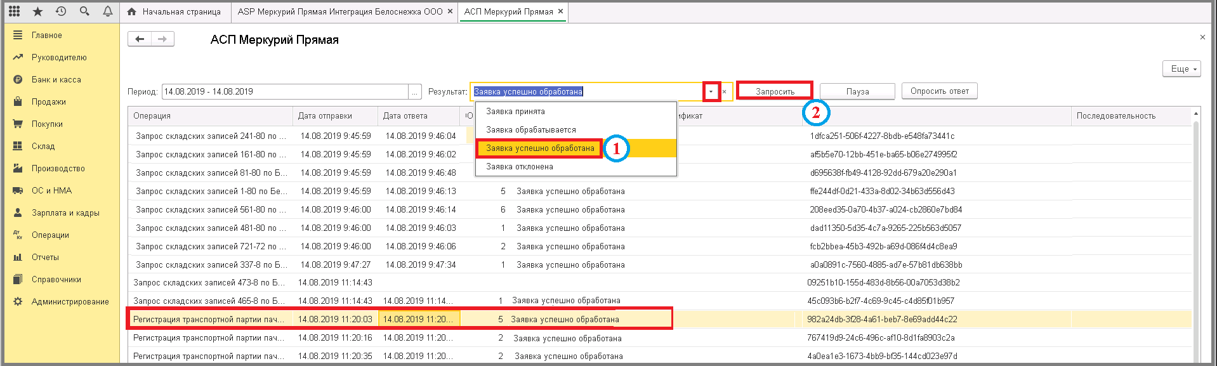Click the Опросить ответ button
Viewport: 1217px width, 366px height.
pos(940,91)
